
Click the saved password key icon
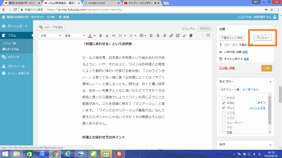(266, 10)
